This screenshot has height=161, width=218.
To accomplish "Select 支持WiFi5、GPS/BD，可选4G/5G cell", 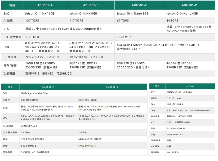I will [x=119, y=73].
